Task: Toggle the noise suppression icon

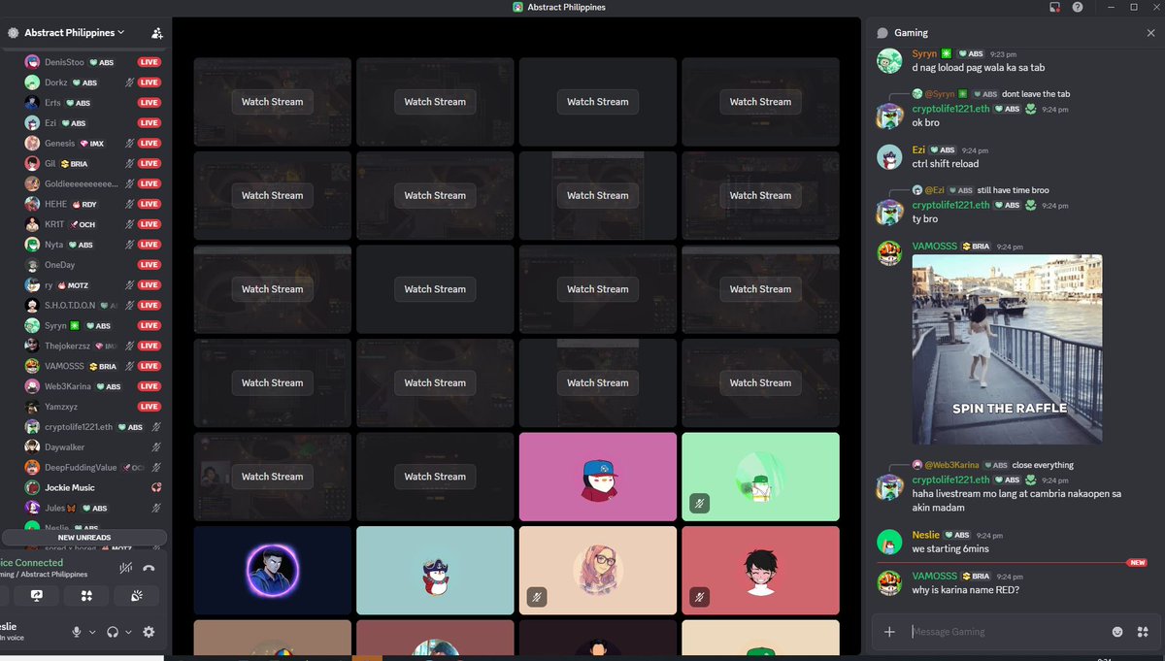Action: (x=124, y=569)
